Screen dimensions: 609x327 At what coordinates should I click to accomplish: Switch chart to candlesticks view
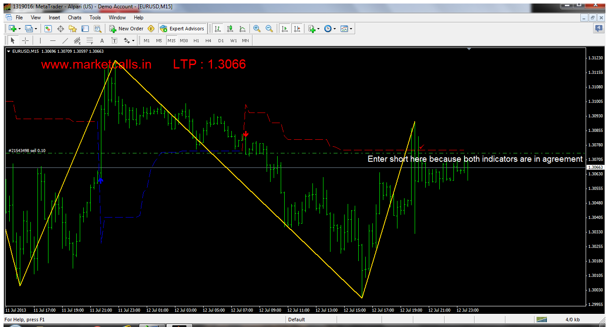pos(230,29)
